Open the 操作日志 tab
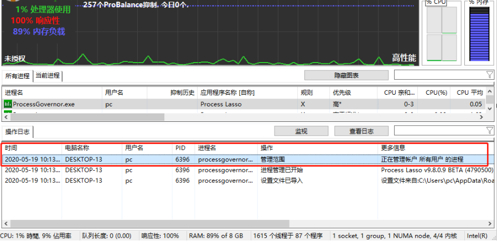Viewport: 497px width, 241px height. pos(17,132)
